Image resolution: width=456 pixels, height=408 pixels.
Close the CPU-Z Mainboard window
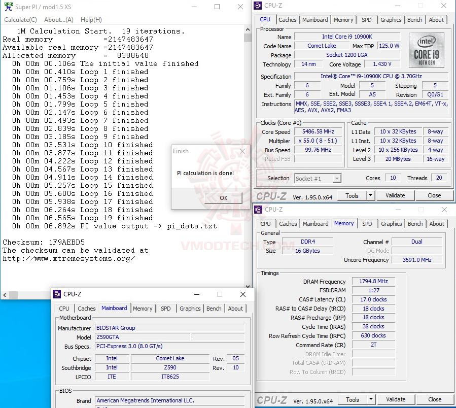pyautogui.click(x=243, y=294)
